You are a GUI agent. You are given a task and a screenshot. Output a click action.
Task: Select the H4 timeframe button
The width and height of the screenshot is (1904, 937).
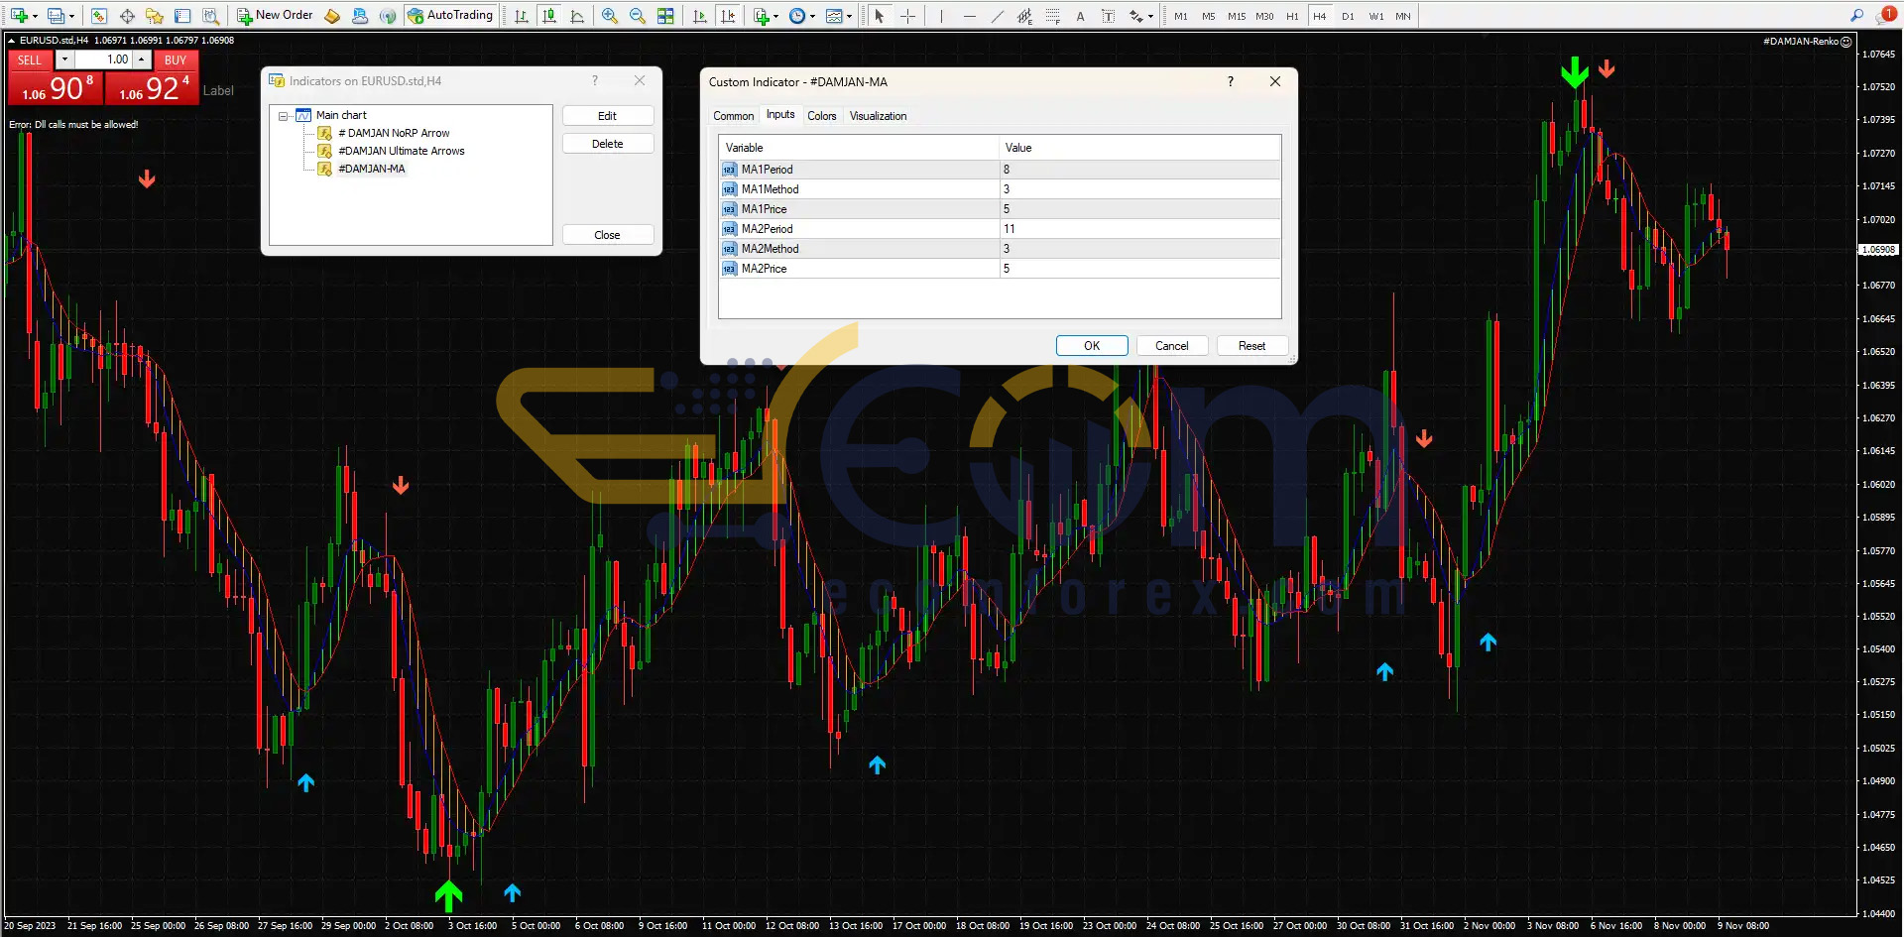(1320, 16)
